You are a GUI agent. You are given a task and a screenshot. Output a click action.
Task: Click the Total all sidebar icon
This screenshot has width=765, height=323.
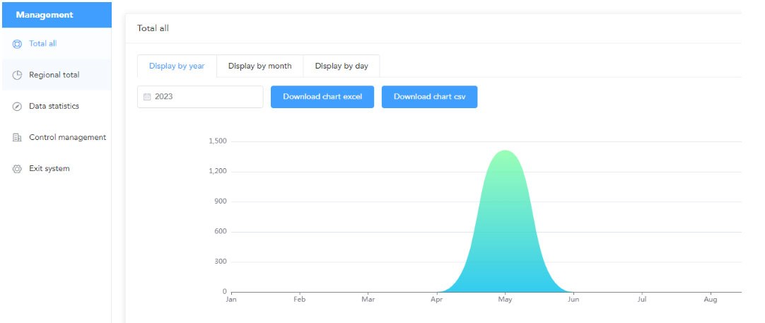click(18, 44)
